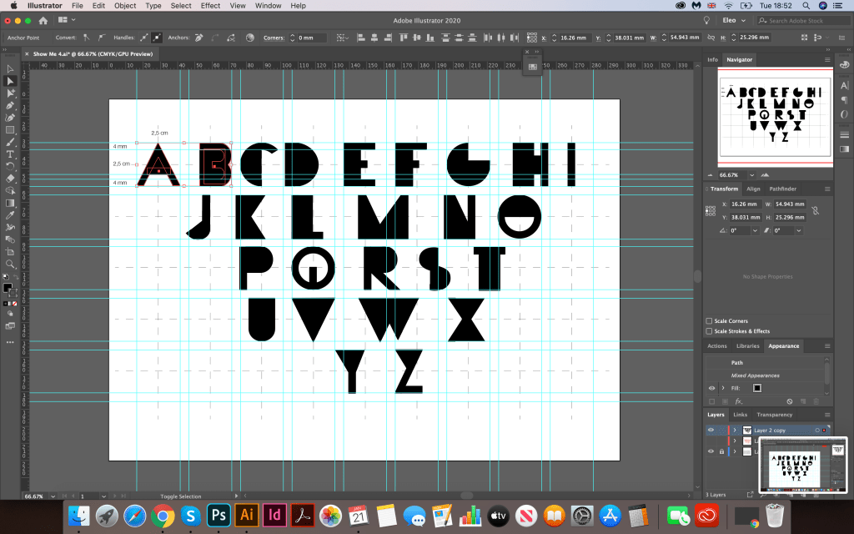Click Add New Effect fx button

(x=738, y=401)
